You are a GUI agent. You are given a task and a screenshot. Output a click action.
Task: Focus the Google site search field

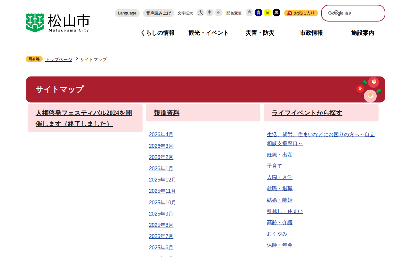tap(353, 13)
